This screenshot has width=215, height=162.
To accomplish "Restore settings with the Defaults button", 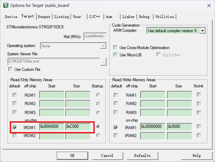I will (142, 156).
